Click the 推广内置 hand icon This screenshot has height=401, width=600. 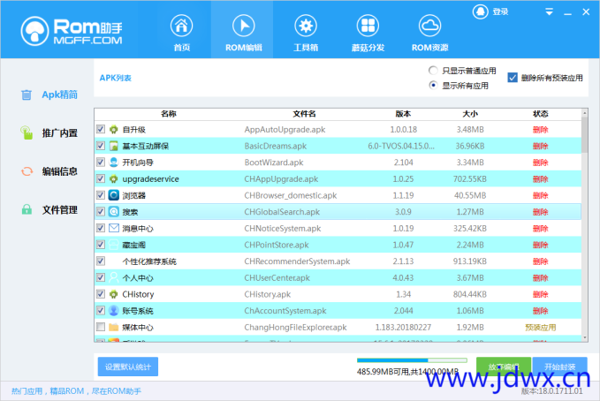pos(27,132)
